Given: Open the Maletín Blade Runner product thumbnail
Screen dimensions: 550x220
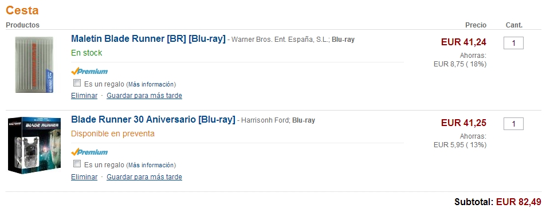Looking at the screenshot, I should (34, 65).
